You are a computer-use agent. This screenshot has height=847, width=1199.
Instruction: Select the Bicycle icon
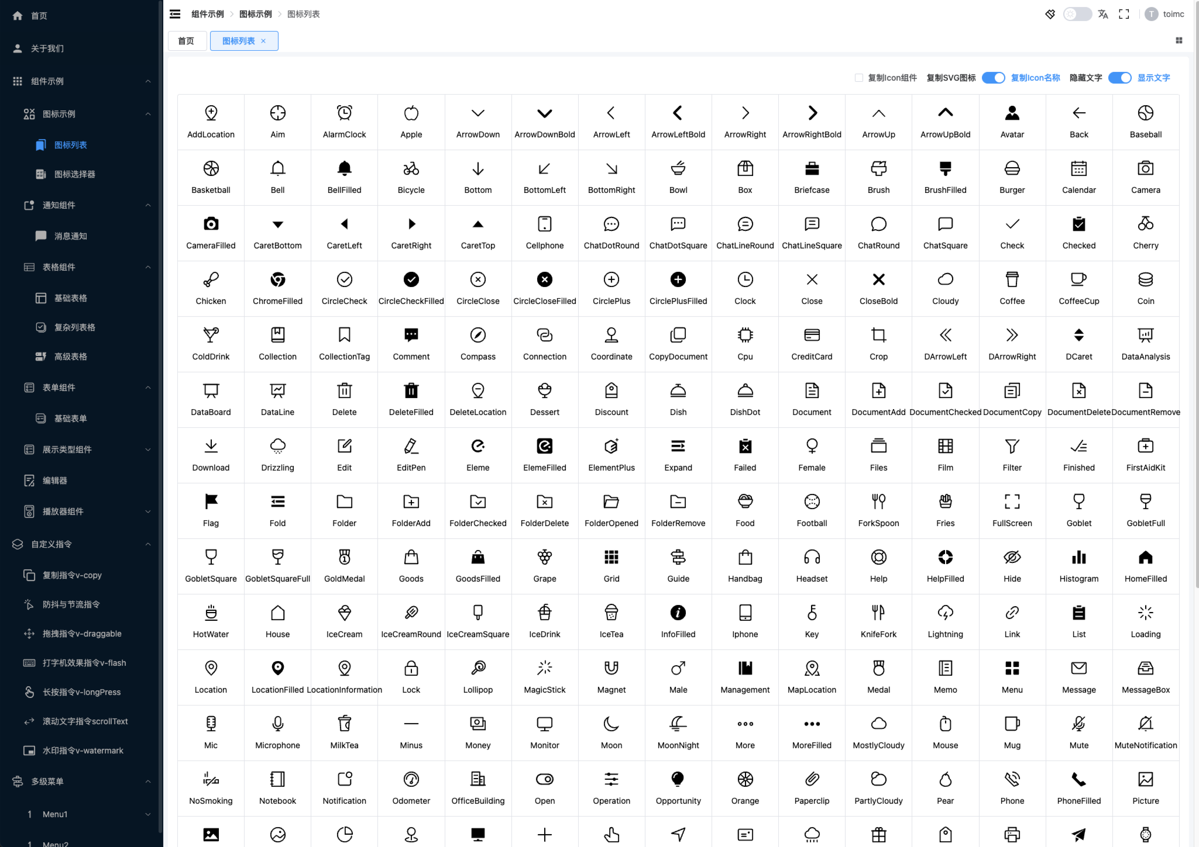click(x=411, y=169)
